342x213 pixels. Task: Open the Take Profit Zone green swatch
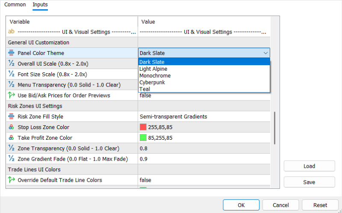coord(143,138)
